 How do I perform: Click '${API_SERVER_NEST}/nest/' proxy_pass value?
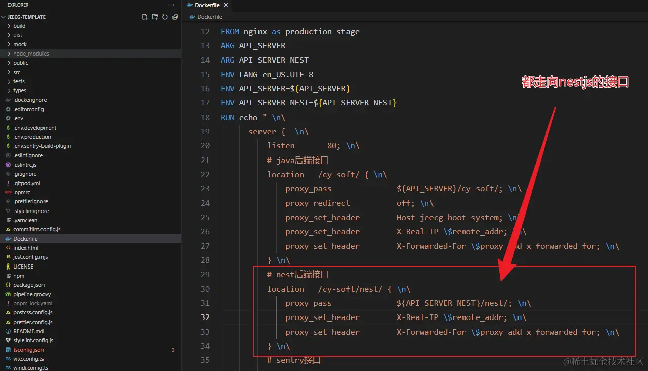[454, 303]
